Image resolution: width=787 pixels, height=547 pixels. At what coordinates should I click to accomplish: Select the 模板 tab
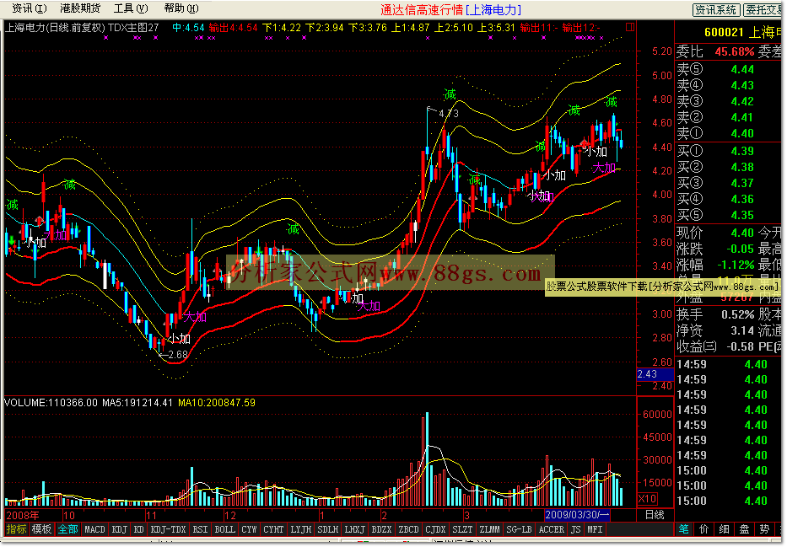point(41,529)
